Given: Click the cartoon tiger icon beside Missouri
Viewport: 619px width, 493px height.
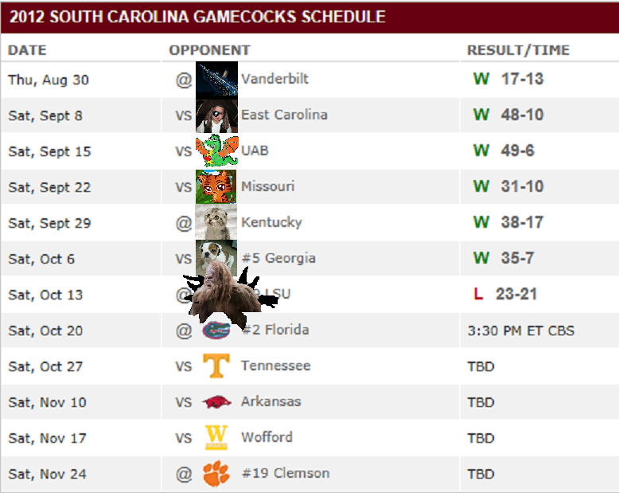Looking at the screenshot, I should pyautogui.click(x=216, y=186).
